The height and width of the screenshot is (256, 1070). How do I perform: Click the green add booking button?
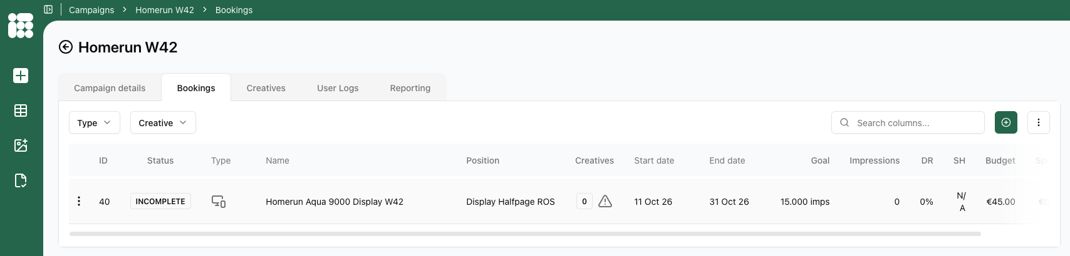1006,122
